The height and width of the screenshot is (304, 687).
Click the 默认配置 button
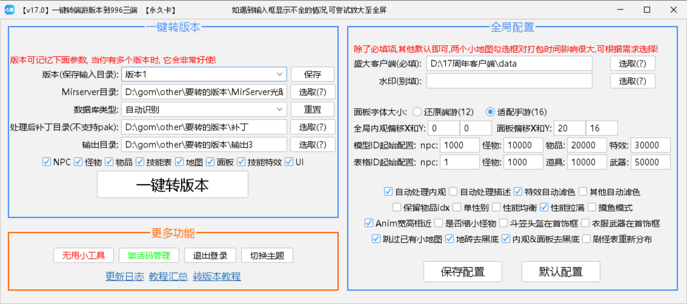(561, 272)
